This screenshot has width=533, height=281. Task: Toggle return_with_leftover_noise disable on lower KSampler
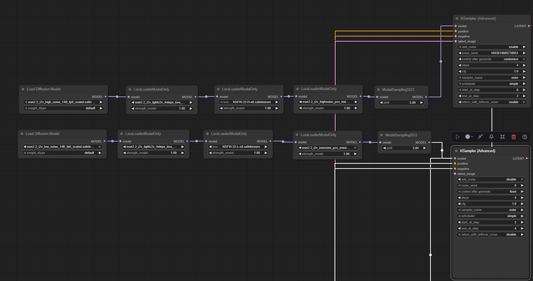491,234
